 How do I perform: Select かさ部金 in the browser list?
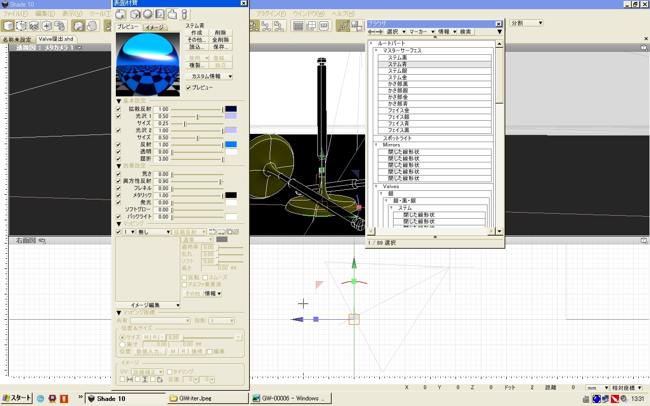coord(398,97)
